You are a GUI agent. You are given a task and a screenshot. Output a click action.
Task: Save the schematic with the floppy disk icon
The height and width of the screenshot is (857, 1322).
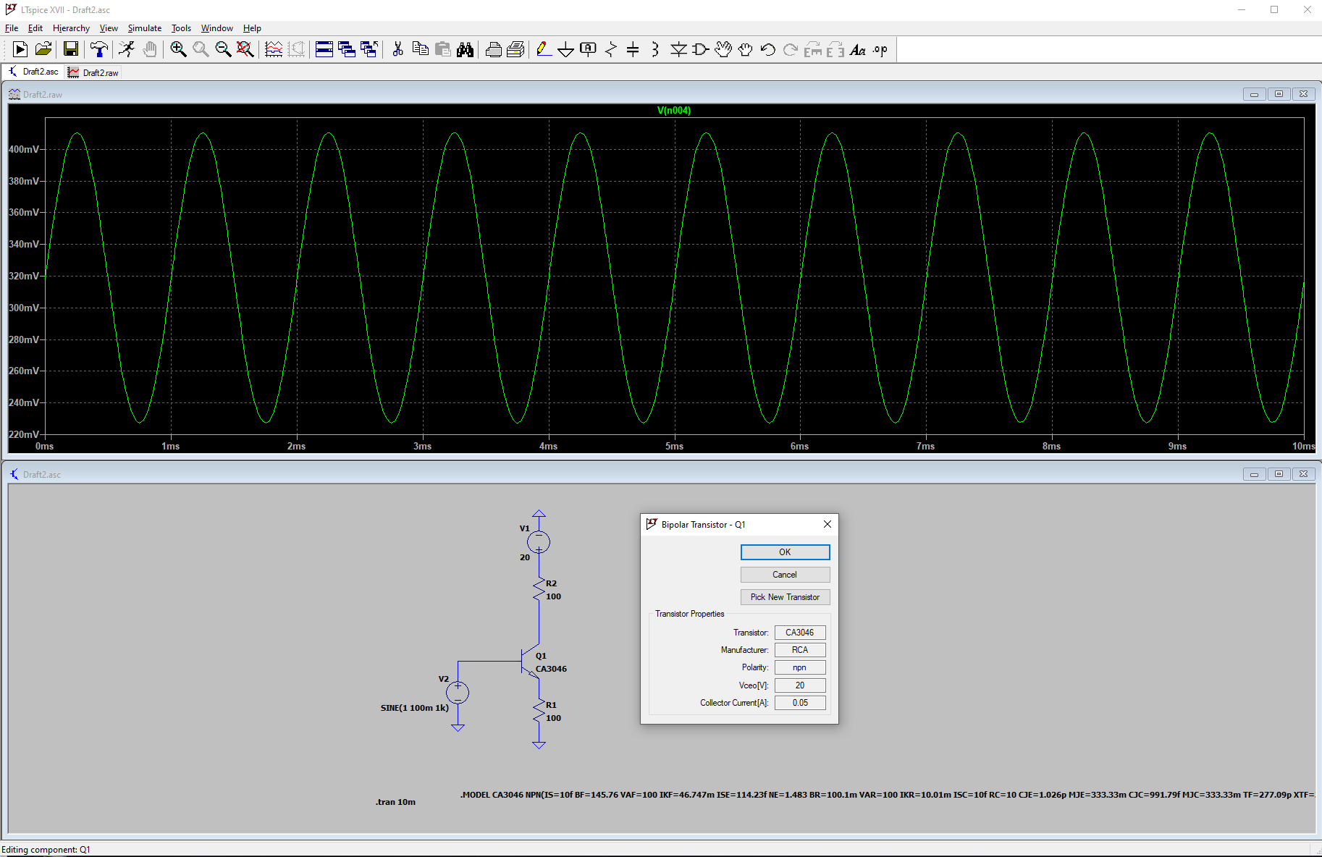(x=71, y=49)
